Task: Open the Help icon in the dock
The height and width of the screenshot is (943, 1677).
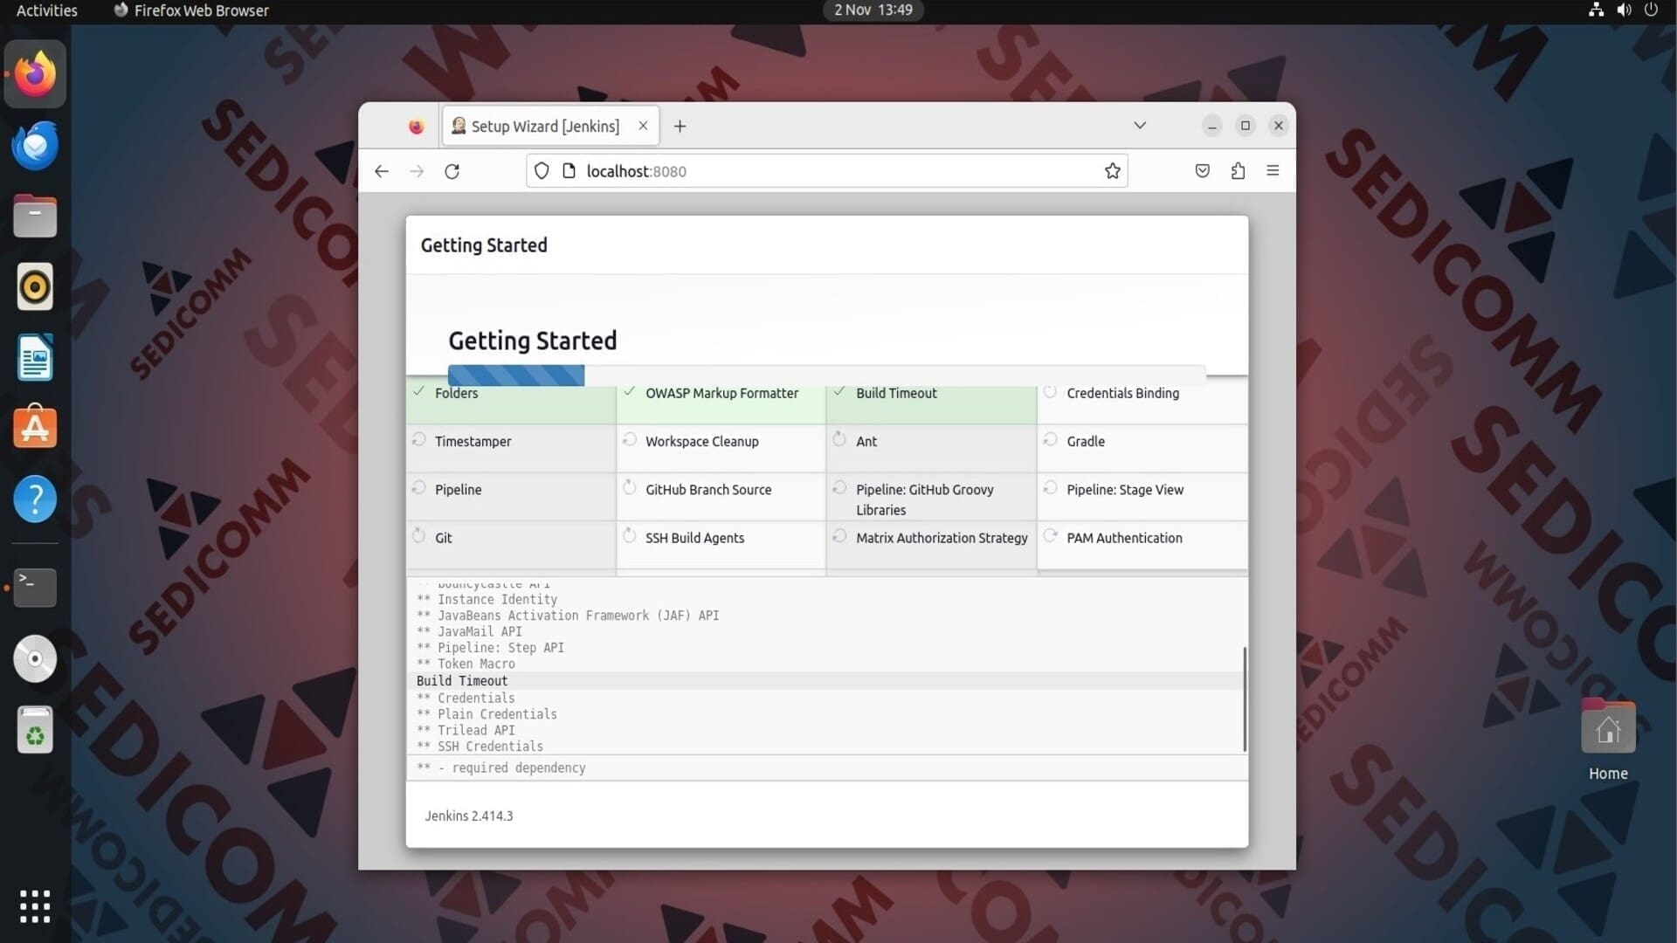Action: click(35, 499)
